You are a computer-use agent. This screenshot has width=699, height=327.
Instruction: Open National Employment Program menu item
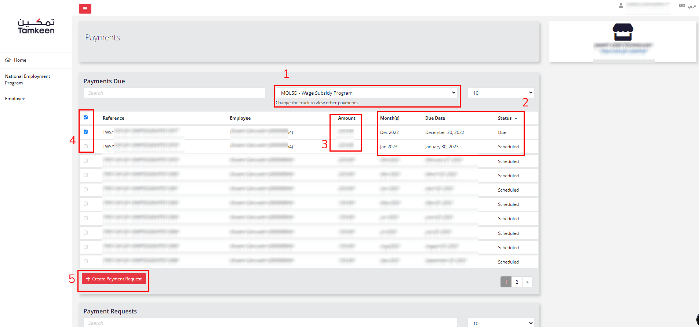coord(28,80)
